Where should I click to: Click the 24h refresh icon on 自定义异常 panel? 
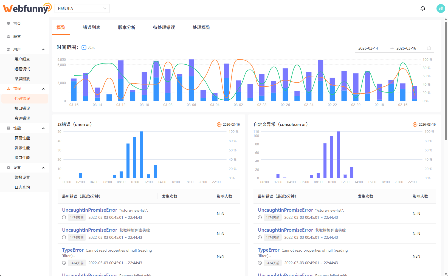coord(415,124)
